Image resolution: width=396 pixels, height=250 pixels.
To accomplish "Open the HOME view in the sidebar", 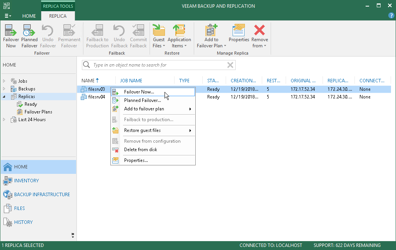I will [38, 167].
